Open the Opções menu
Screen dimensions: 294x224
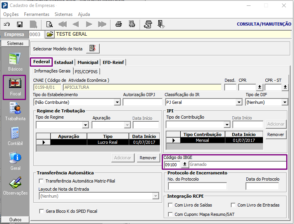(11, 14)
